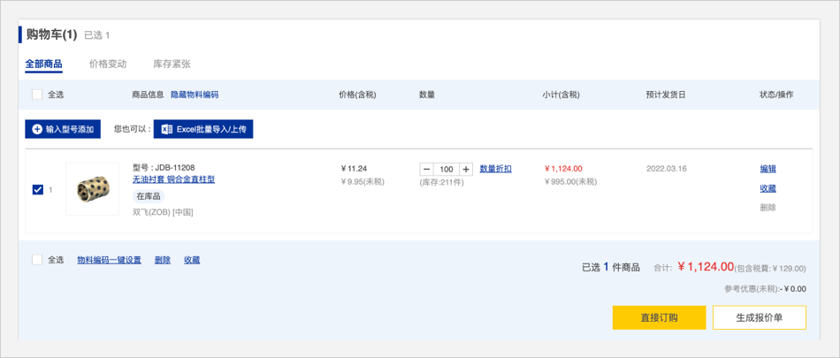This screenshot has width=840, height=358.
Task: Open the 价格变动 tab
Action: pyautogui.click(x=108, y=64)
